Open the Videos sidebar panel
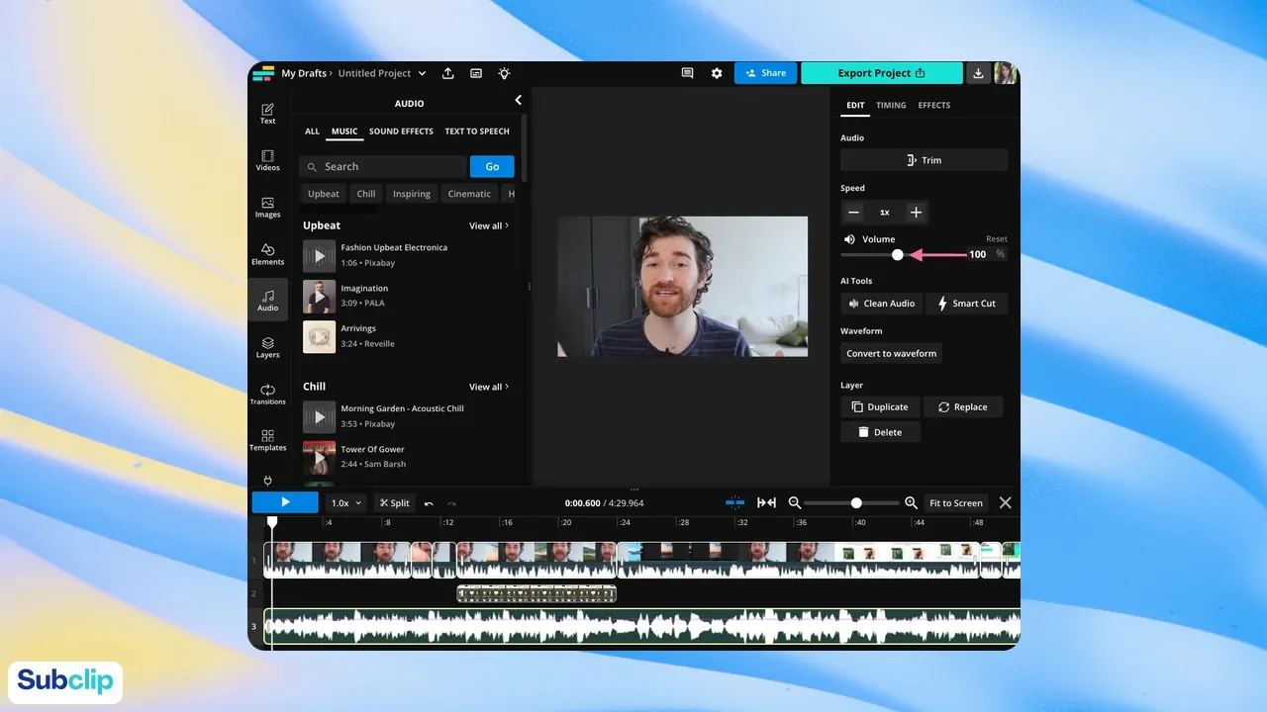The width and height of the screenshot is (1267, 712). click(267, 160)
